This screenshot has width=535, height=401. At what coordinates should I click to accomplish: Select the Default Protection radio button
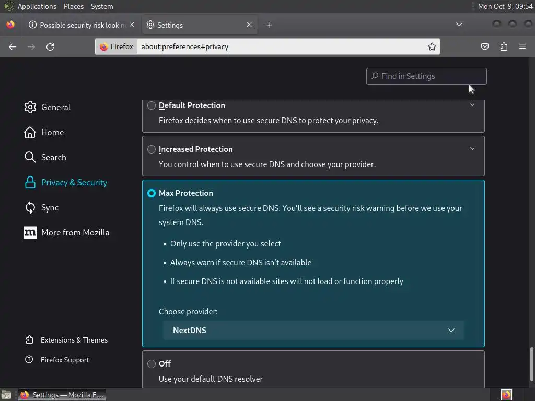click(152, 105)
